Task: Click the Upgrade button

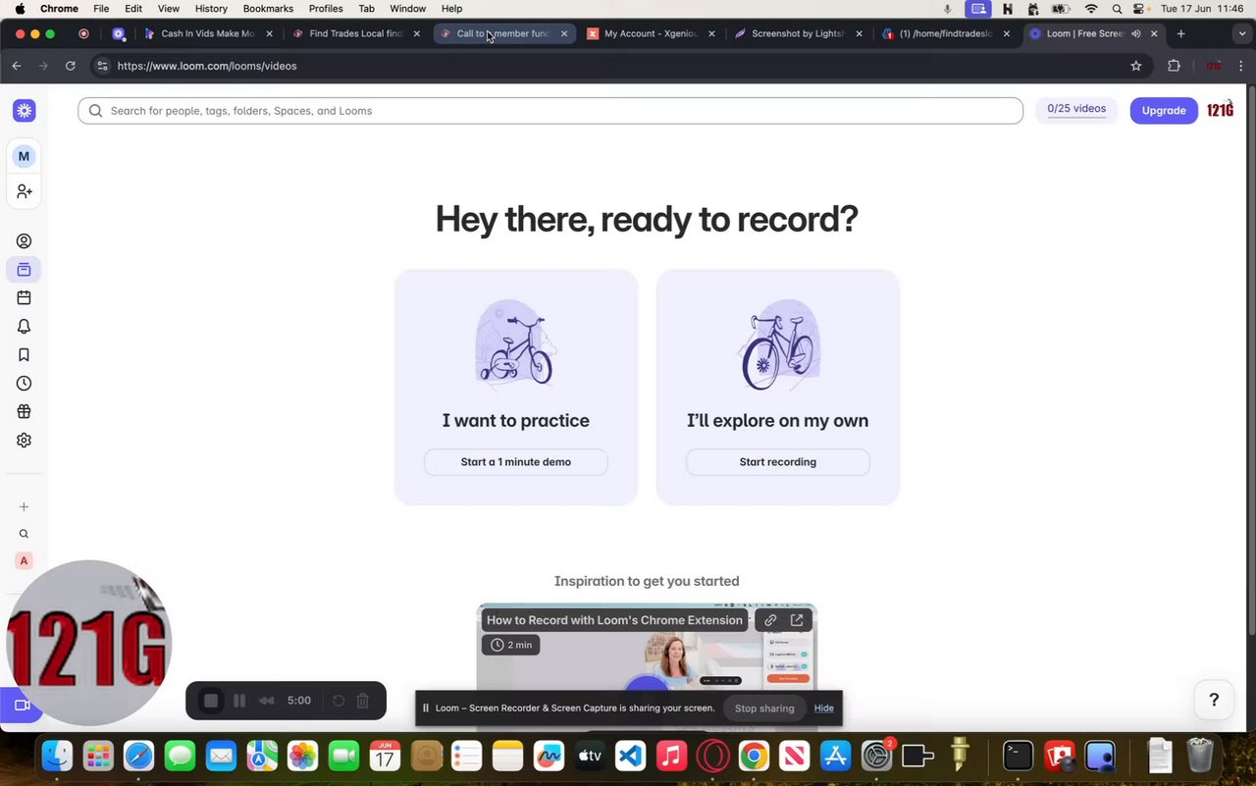Action: 1164,111
